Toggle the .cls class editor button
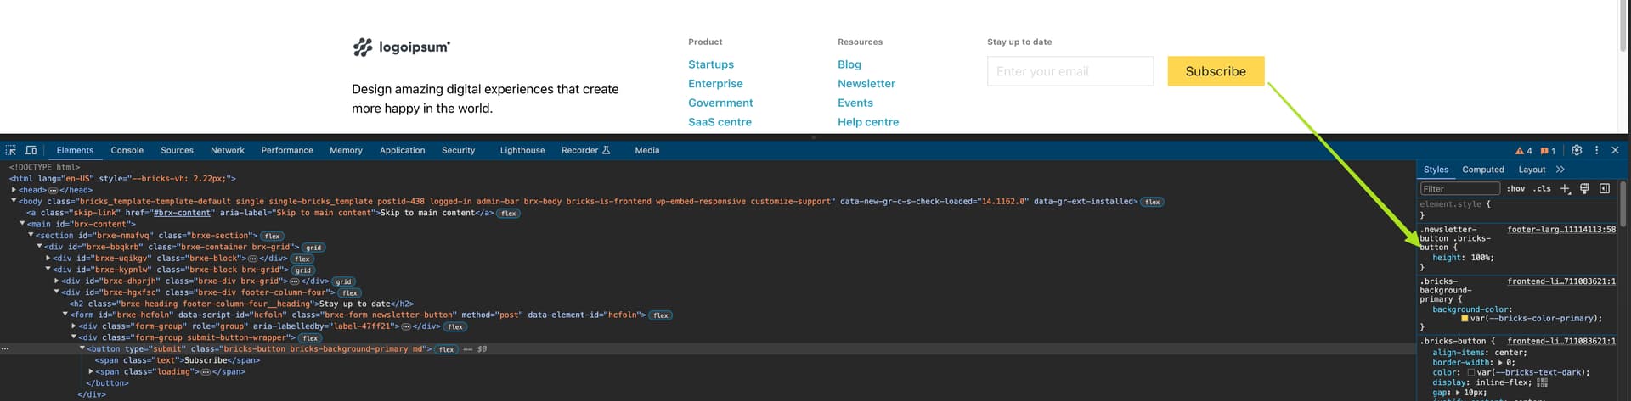Image resolution: width=1631 pixels, height=401 pixels. coord(1542,189)
